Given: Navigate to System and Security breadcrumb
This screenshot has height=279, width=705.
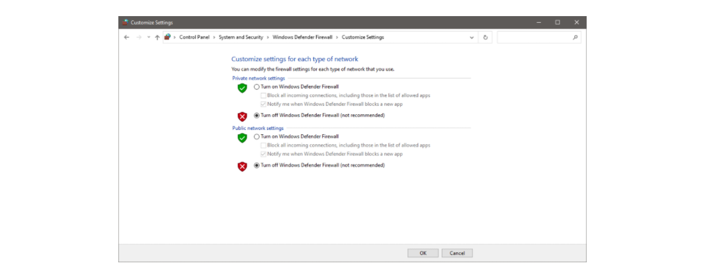Looking at the screenshot, I should [x=241, y=37].
